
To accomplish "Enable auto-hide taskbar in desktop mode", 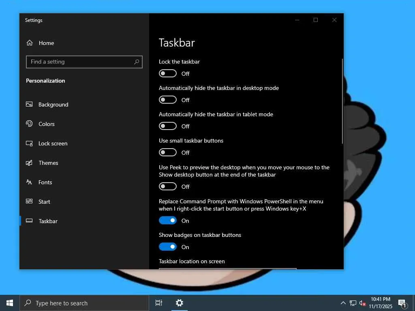I will coord(168,100).
